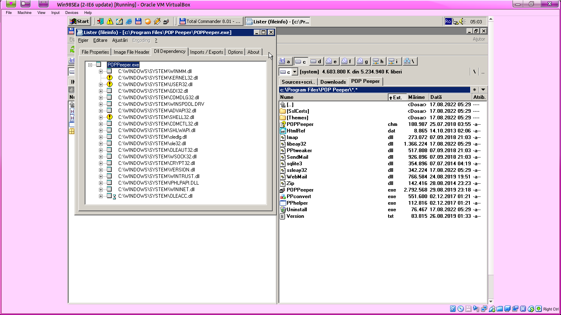561x315 pixels.
Task: Expand the COMDLG32.dll tree node
Action: pyautogui.click(x=101, y=97)
